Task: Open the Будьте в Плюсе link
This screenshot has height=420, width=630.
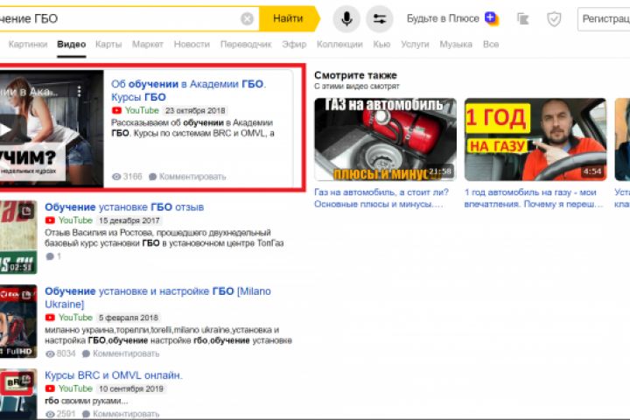Action: [443, 18]
